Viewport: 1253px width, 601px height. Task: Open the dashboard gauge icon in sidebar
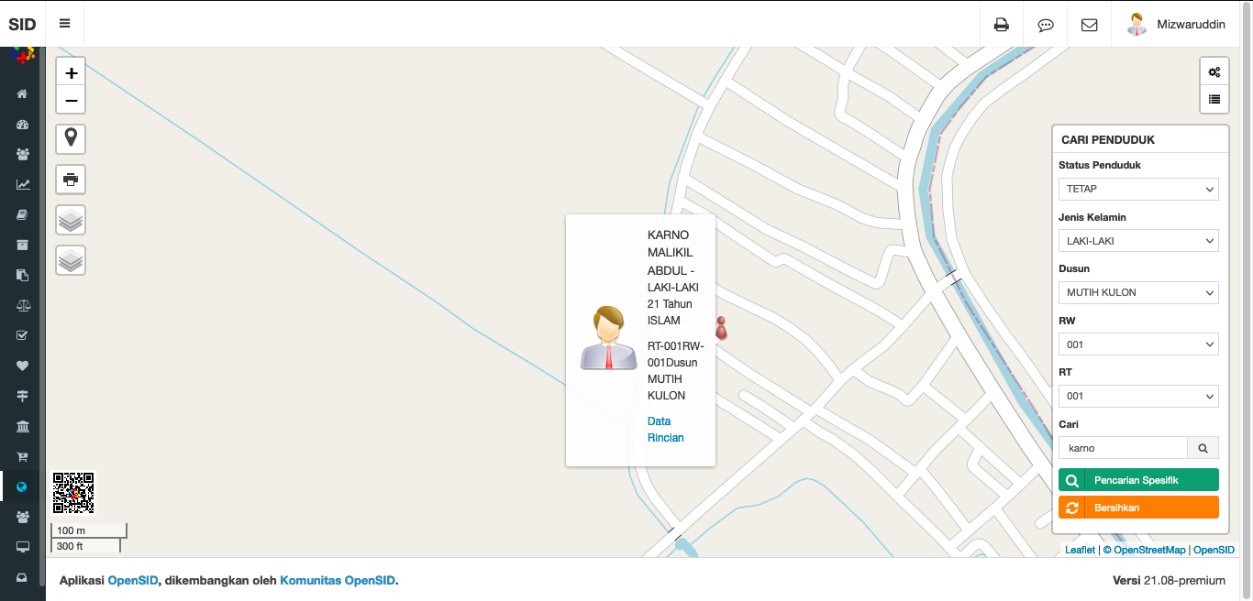(23, 125)
